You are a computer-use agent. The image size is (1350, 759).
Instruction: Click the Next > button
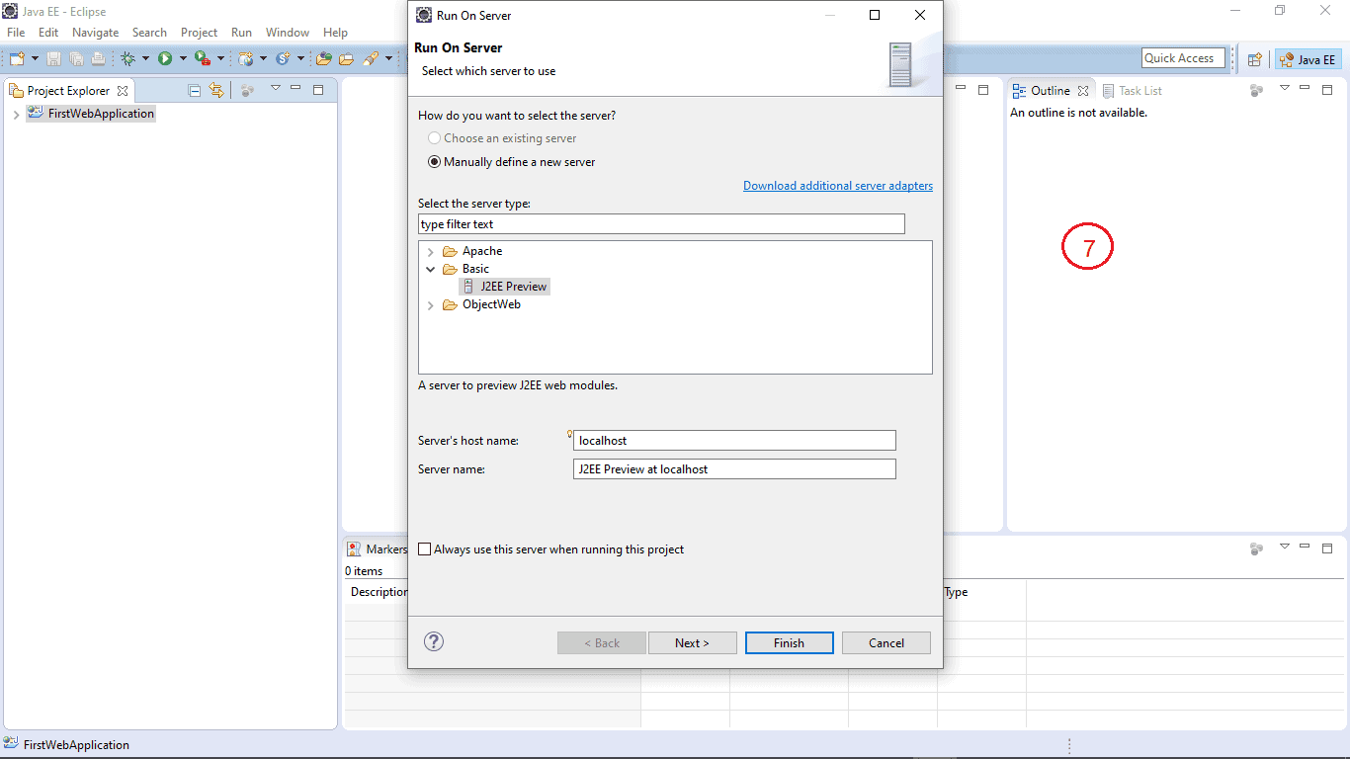(x=693, y=643)
